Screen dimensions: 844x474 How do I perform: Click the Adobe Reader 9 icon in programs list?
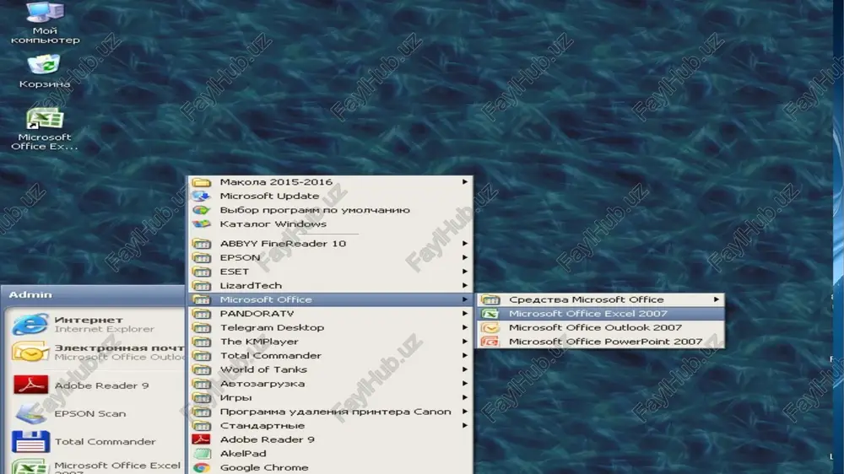point(202,439)
